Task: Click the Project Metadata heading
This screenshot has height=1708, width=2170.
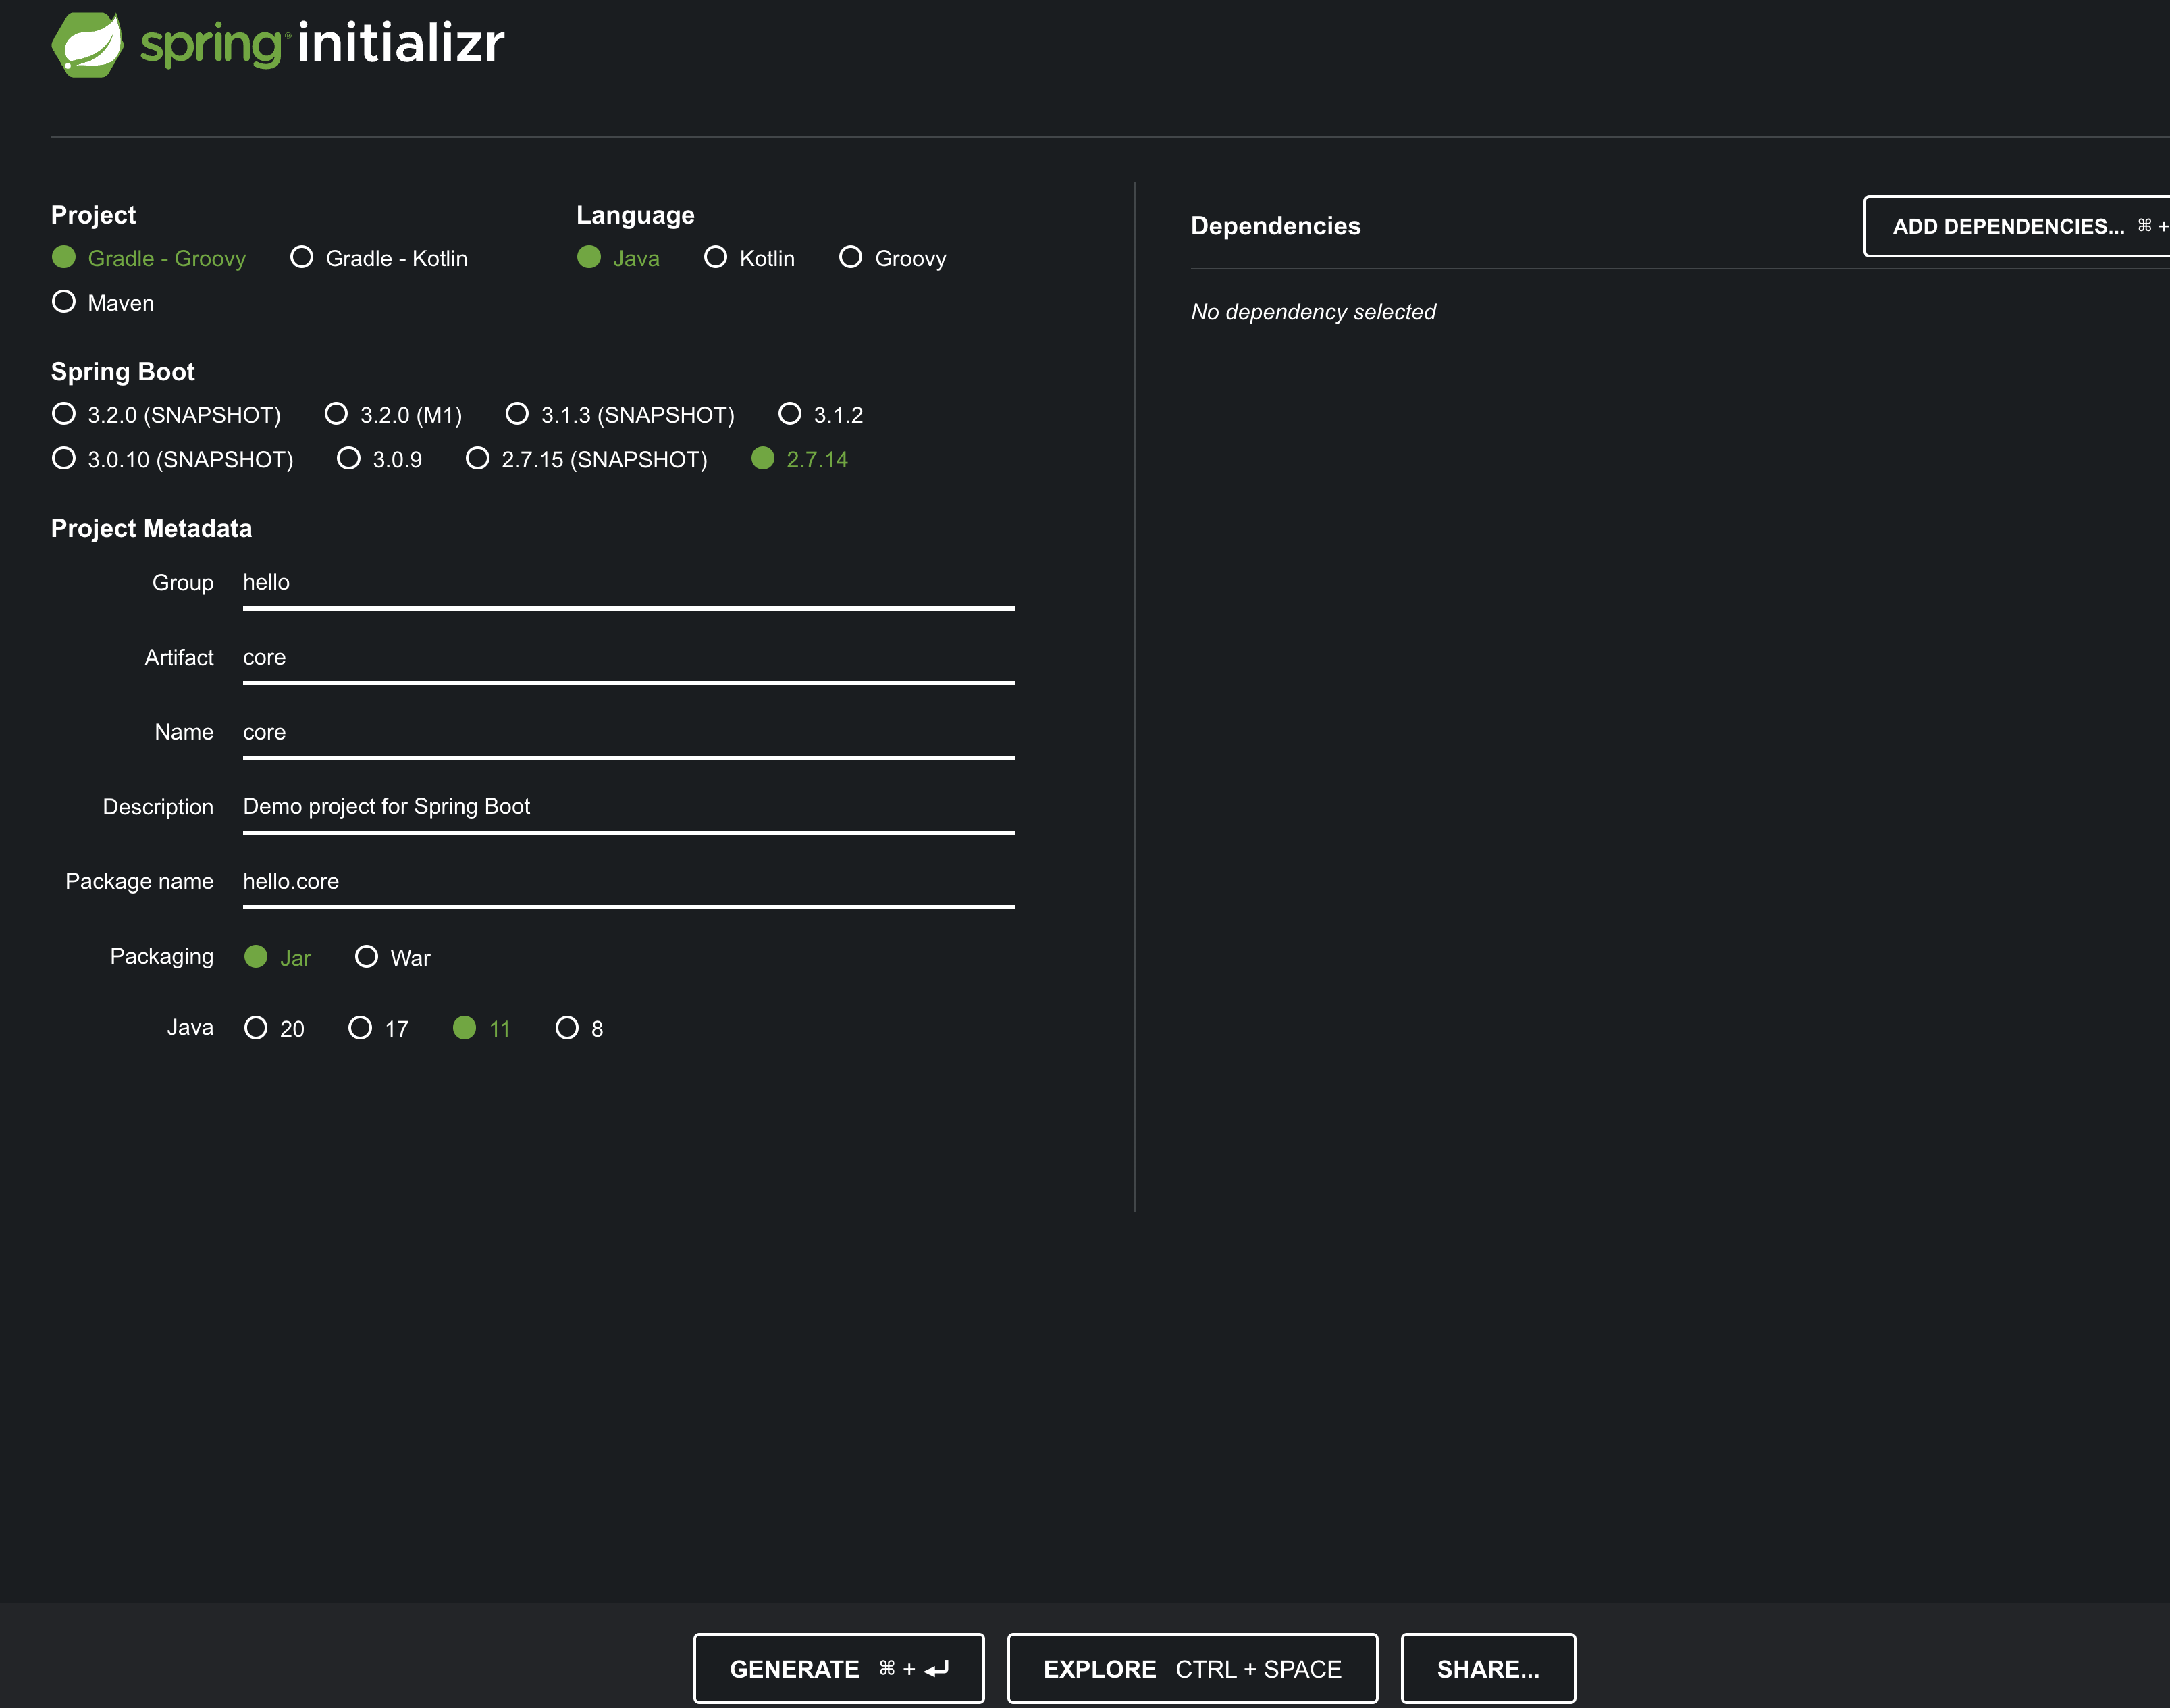Action: [151, 528]
